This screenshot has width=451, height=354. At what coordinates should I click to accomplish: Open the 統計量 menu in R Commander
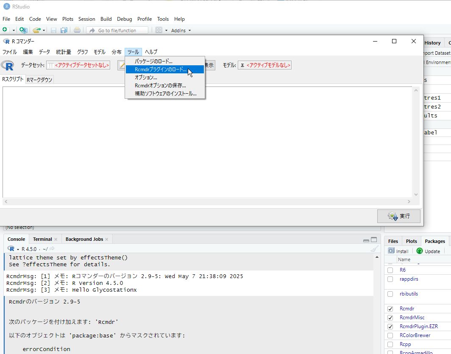coord(64,52)
